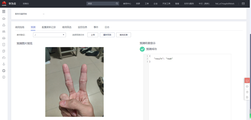Click the 重新预测 button
This screenshot has height=120, width=251.
[x=107, y=35]
